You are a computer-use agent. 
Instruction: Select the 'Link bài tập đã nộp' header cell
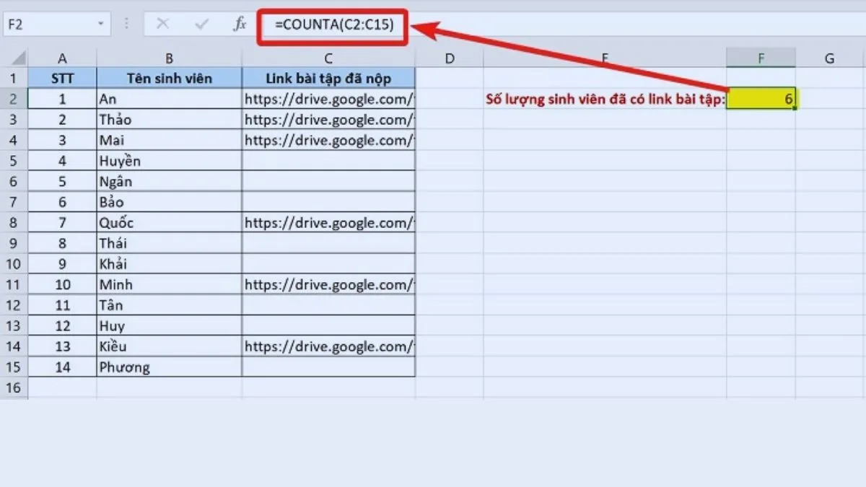328,78
